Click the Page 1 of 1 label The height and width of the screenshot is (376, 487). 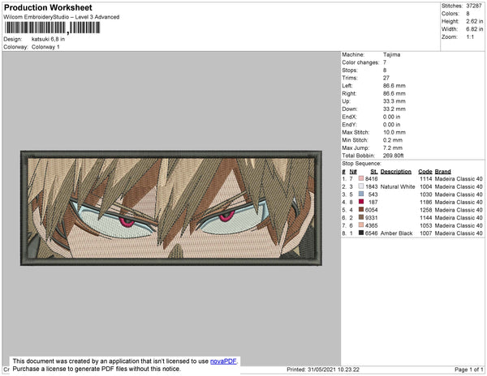pos(468,370)
